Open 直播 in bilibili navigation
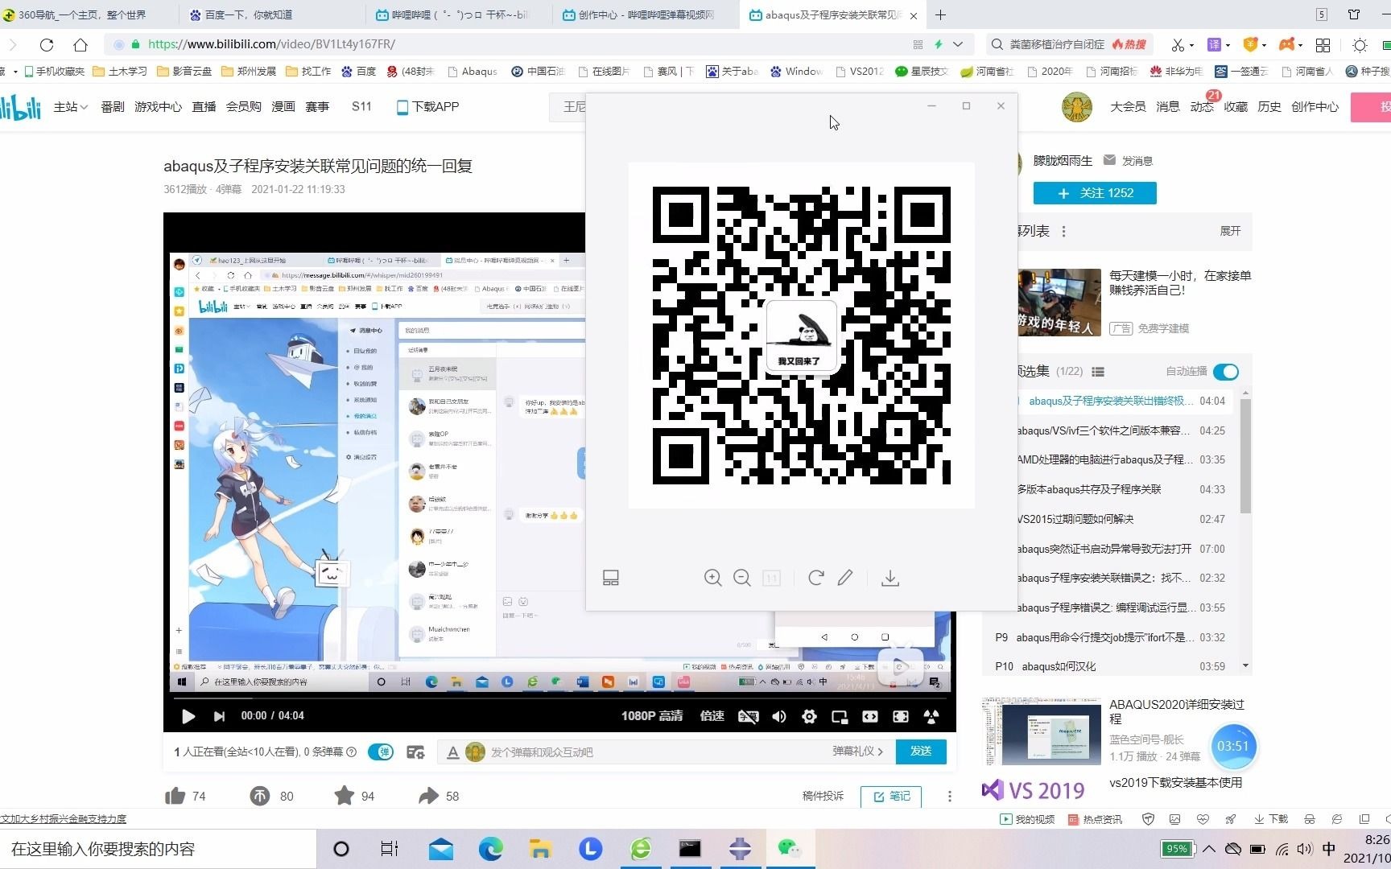The height and width of the screenshot is (869, 1391). (x=204, y=106)
